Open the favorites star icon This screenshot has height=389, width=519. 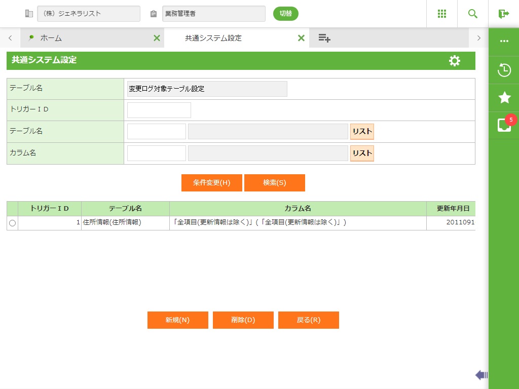tap(504, 98)
